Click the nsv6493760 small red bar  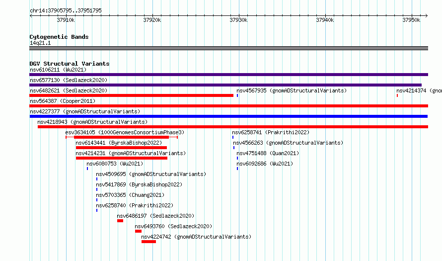[138, 231]
